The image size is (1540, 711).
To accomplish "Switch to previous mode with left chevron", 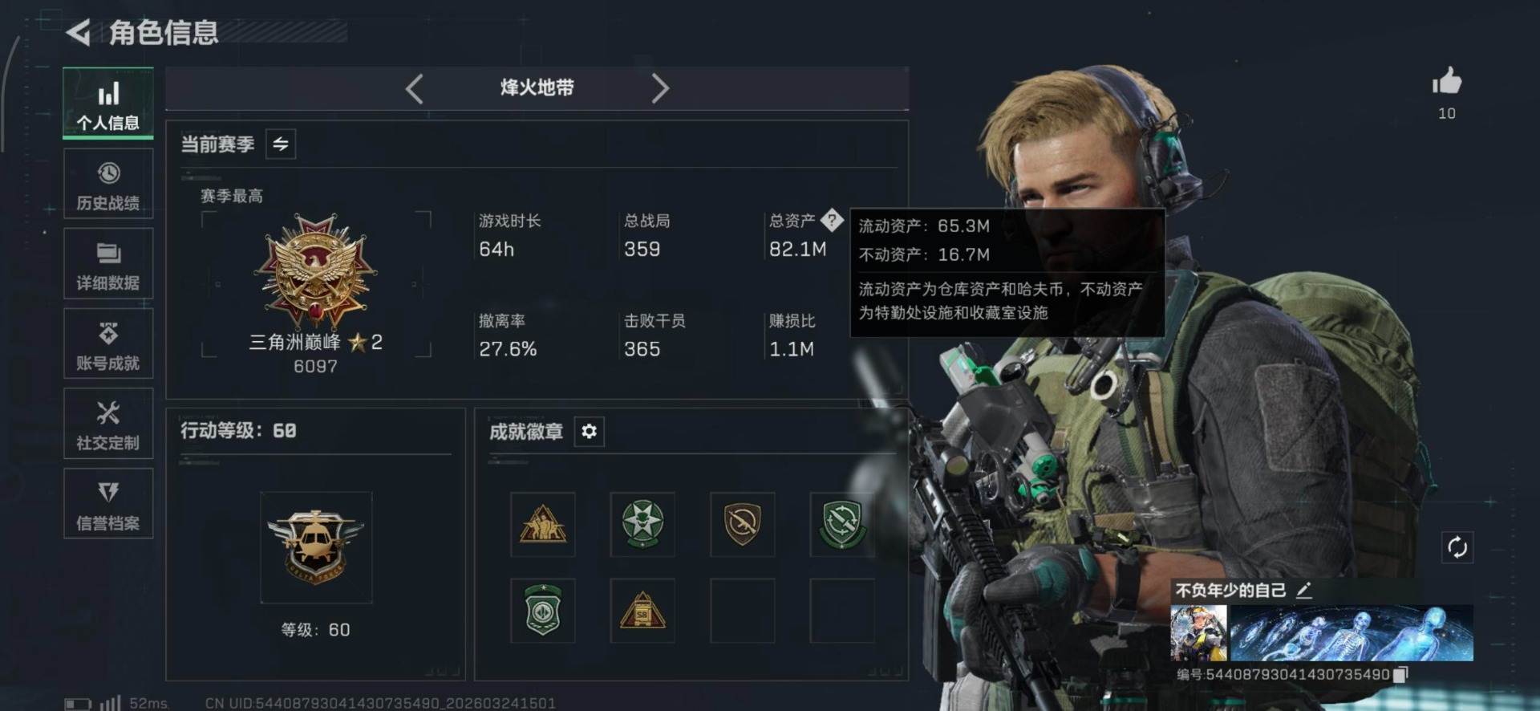I will click(x=414, y=88).
